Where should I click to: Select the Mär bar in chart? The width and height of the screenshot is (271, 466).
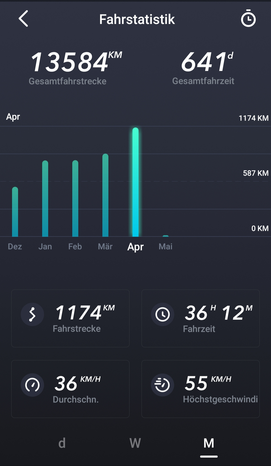[x=105, y=195]
